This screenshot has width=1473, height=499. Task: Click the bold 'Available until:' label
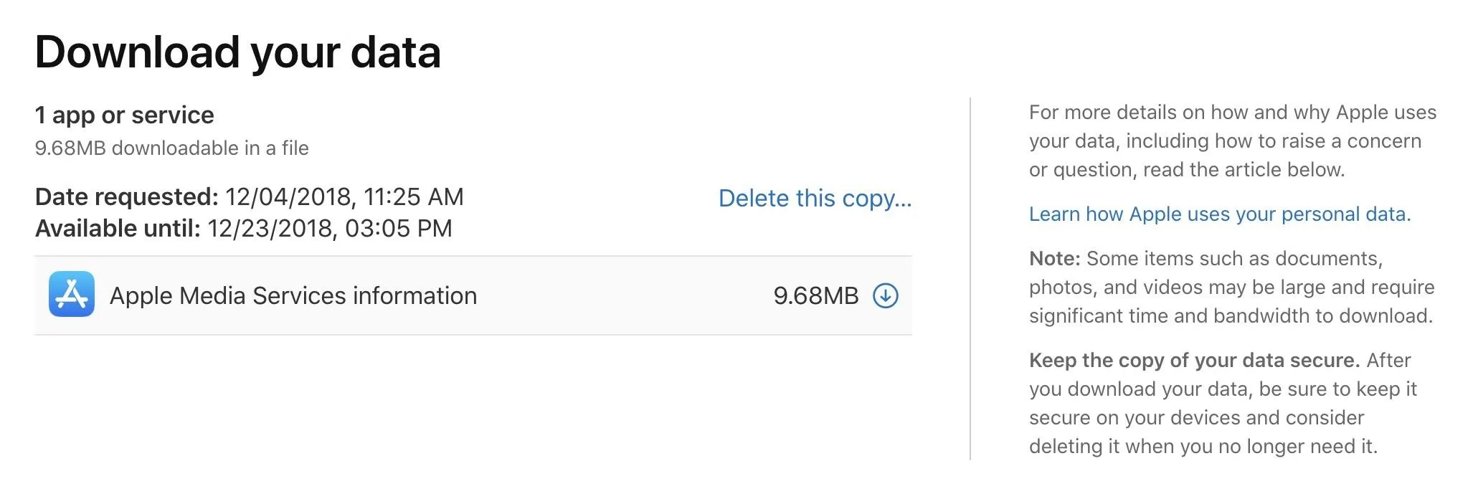pos(118,229)
